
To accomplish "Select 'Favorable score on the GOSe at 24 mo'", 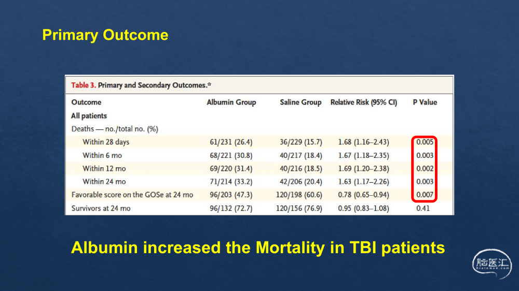I will (x=132, y=195).
